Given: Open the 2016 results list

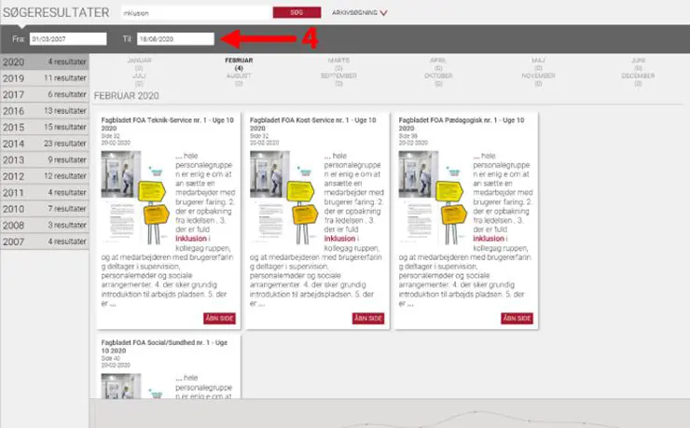Looking at the screenshot, I should (45, 111).
